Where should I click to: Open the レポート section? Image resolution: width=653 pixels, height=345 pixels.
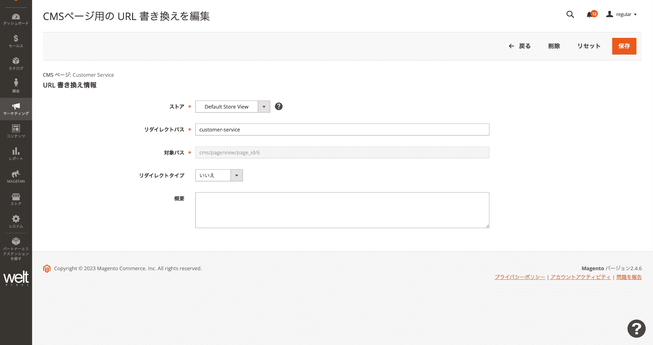(16, 153)
